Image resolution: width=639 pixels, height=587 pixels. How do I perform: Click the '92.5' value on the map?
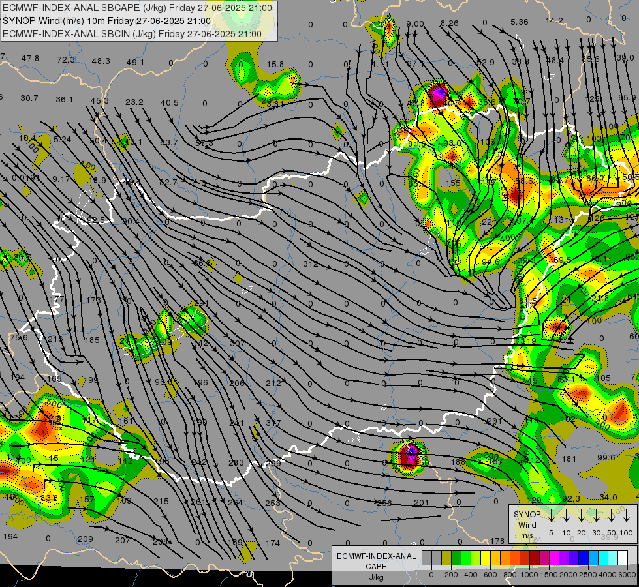96,220
